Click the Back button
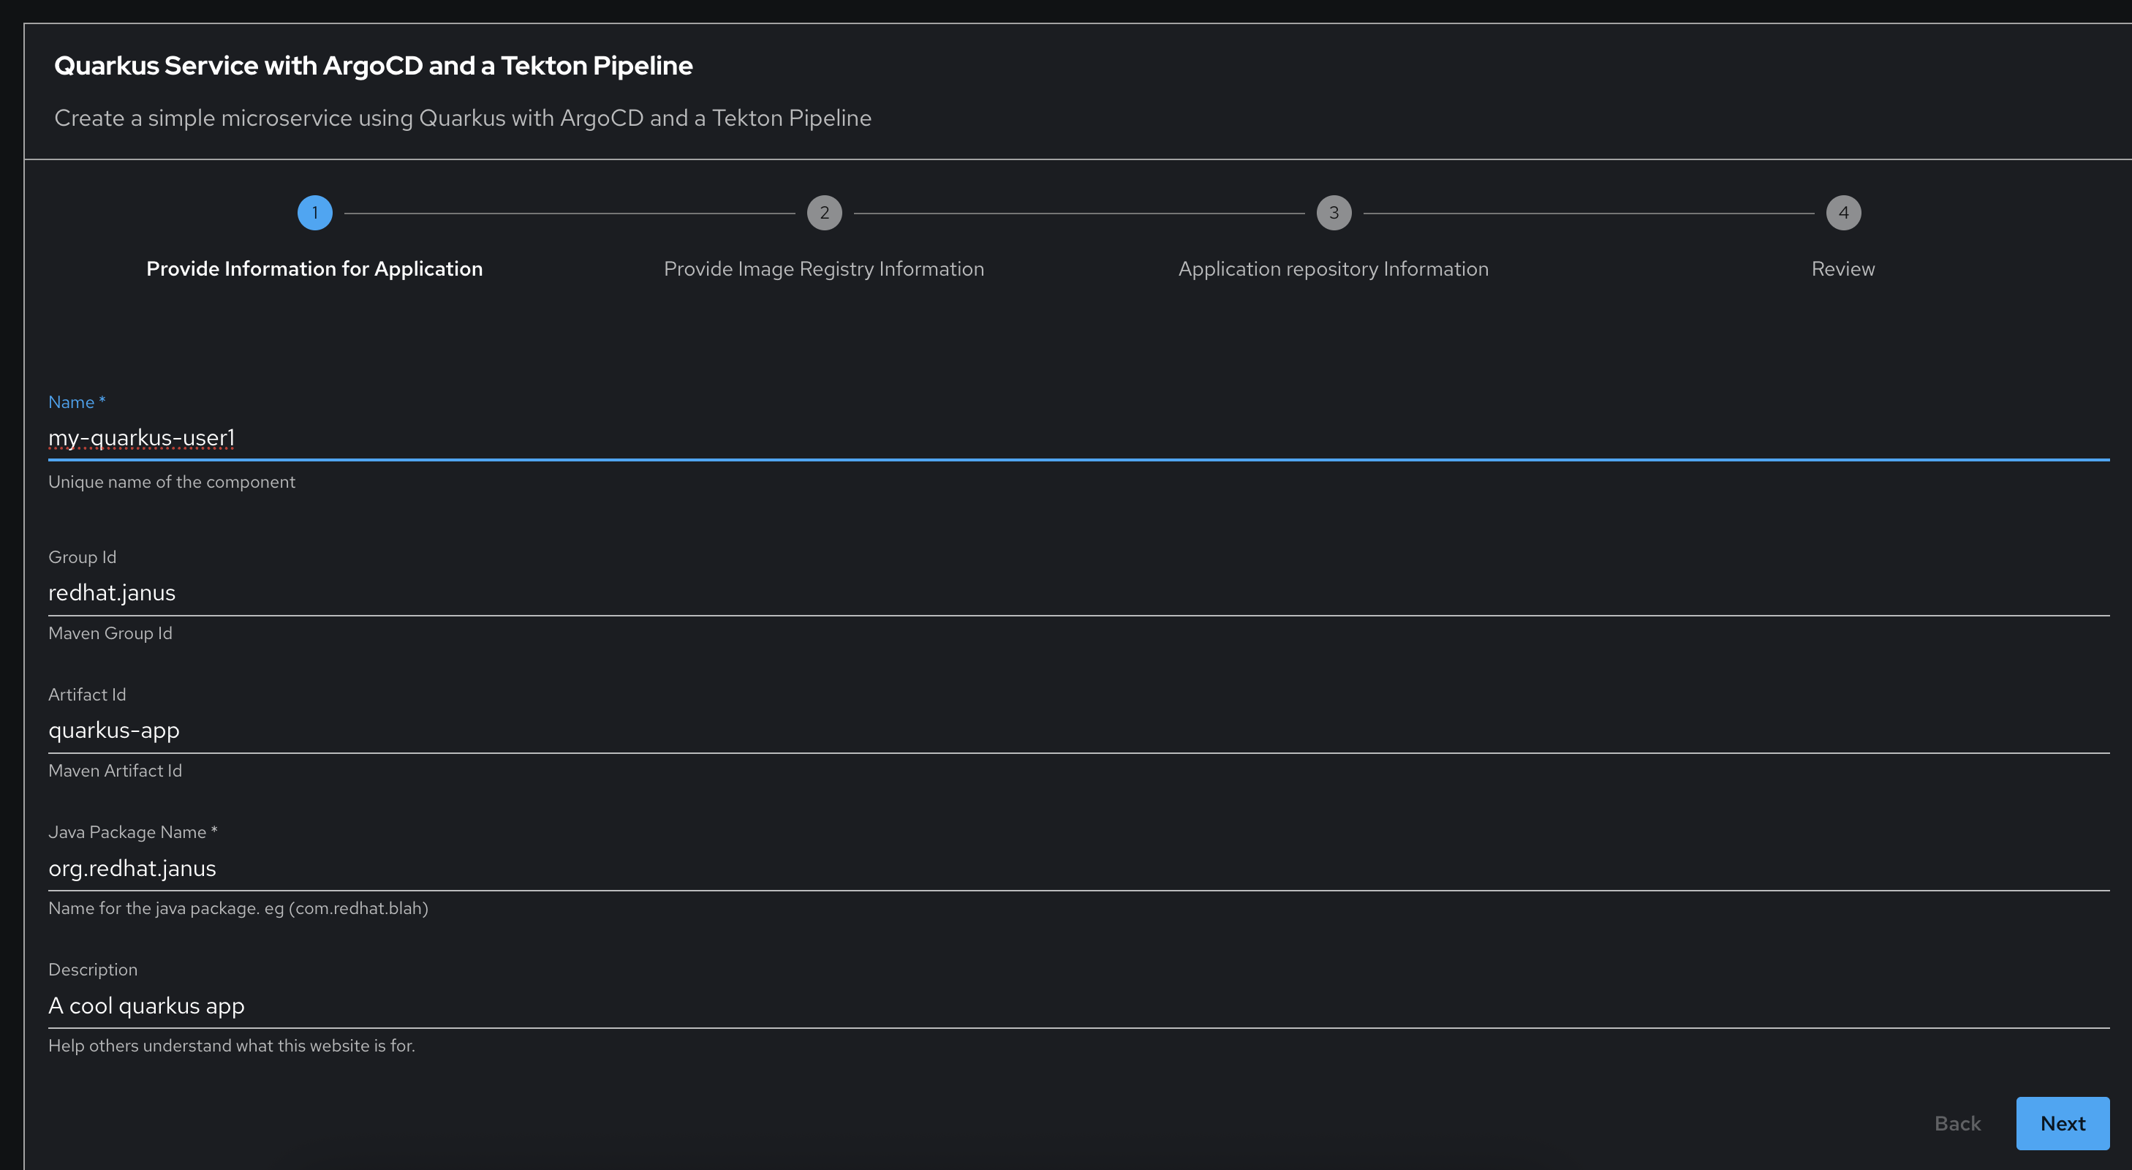 pos(1957,1122)
